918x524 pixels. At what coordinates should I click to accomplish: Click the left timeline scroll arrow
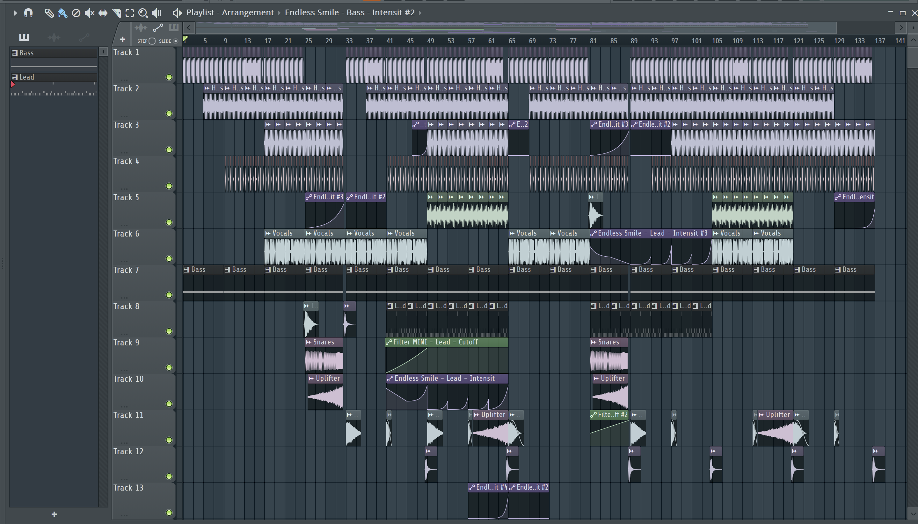coord(188,28)
